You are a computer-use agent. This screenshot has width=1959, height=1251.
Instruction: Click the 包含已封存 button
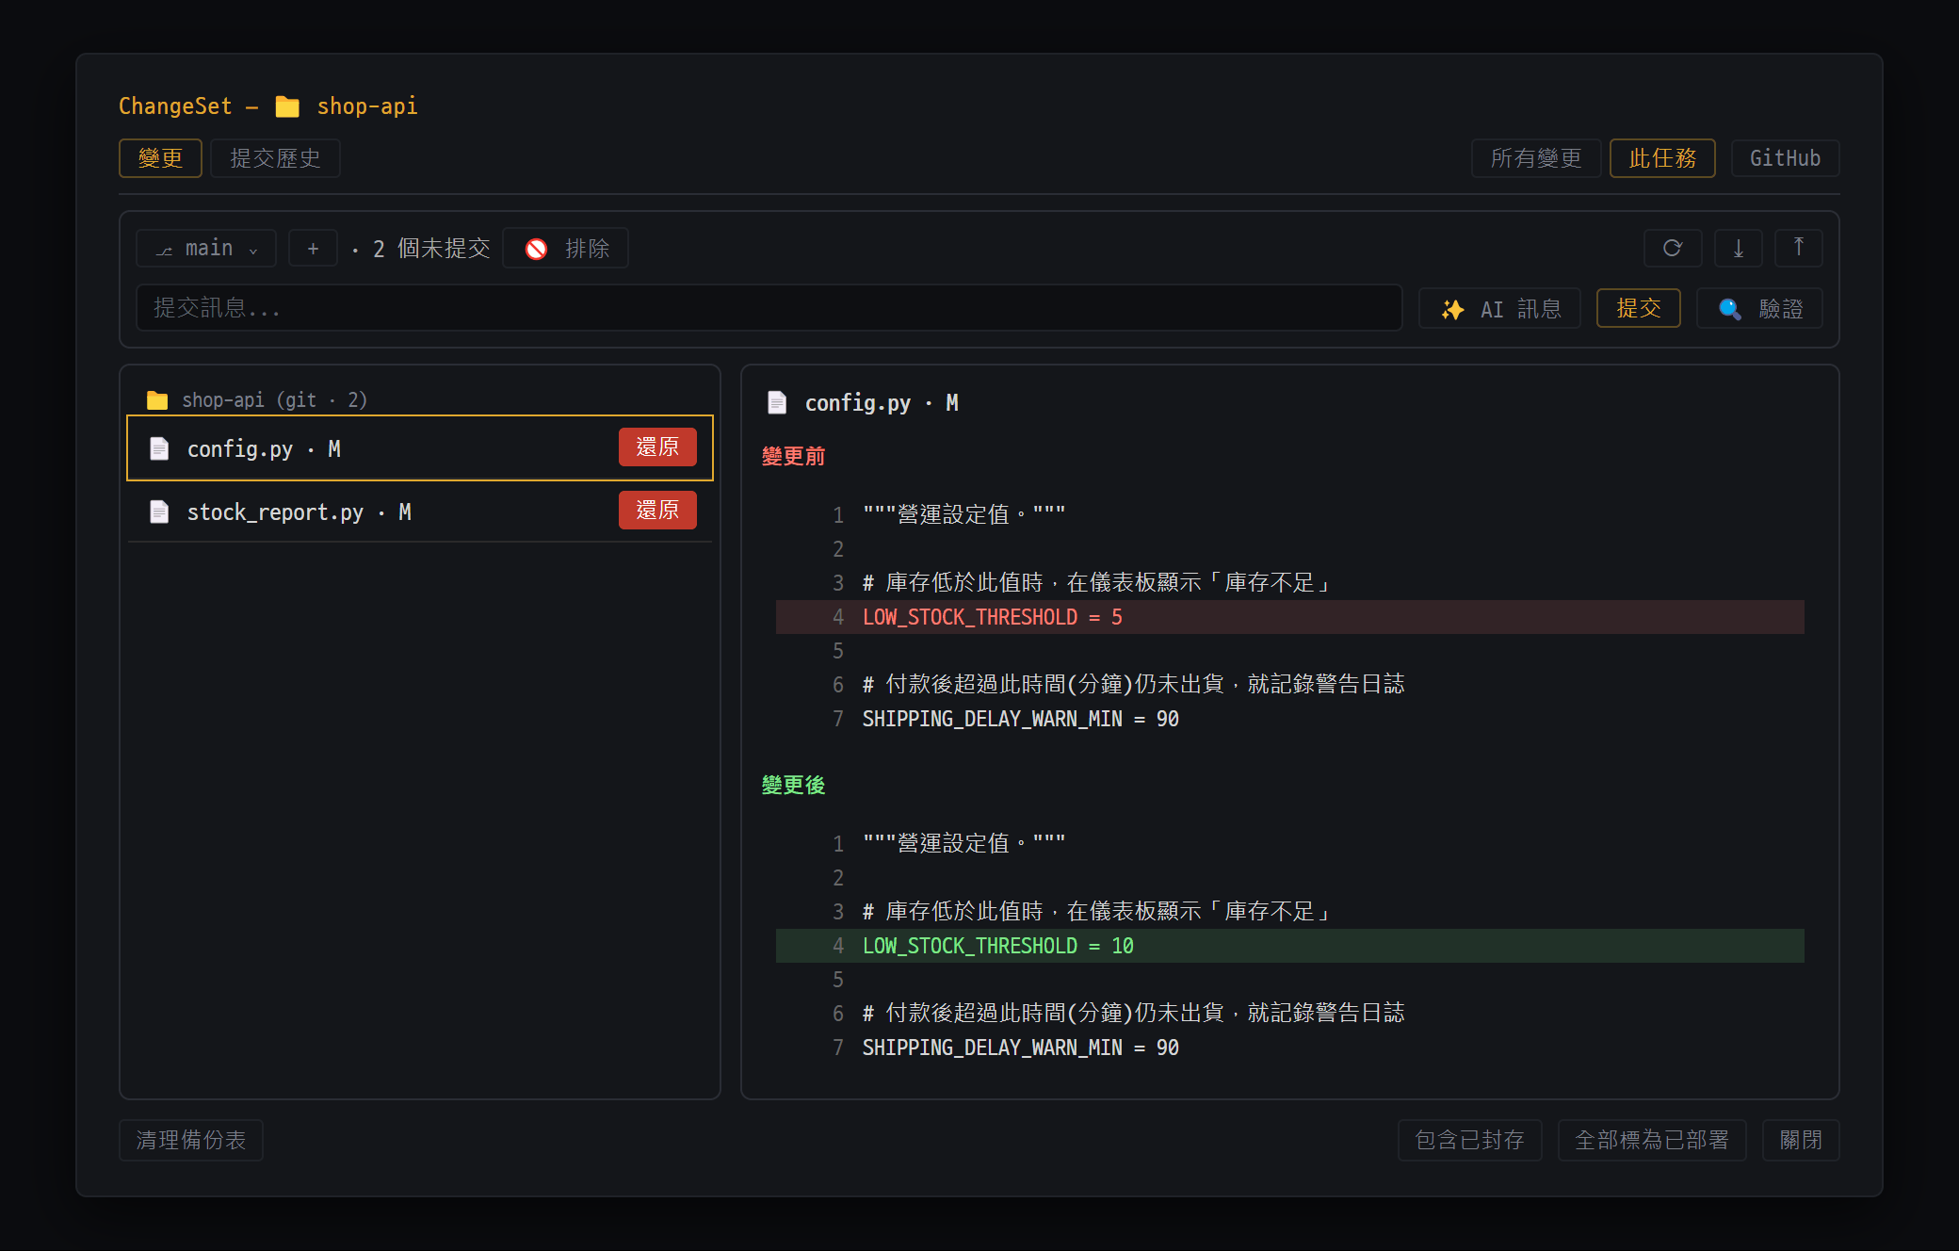[x=1469, y=1140]
